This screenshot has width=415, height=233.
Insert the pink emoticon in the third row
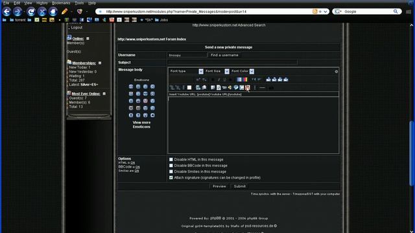click(x=145, y=101)
